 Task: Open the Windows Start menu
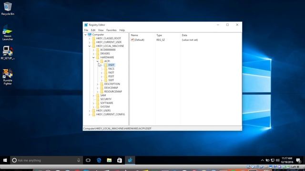tap(5, 161)
